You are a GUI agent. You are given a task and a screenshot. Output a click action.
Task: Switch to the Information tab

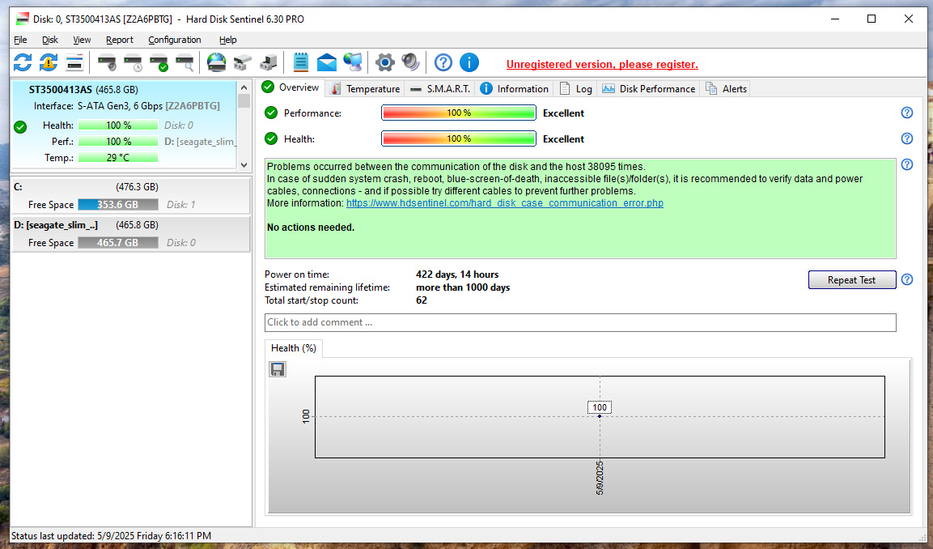click(x=515, y=89)
